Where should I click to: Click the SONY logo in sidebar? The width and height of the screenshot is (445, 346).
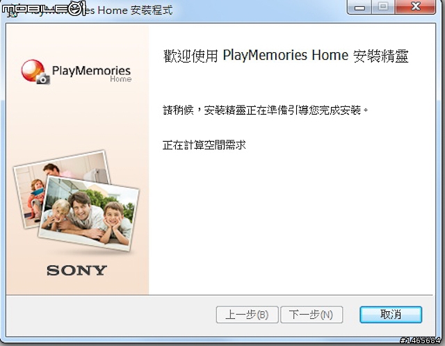coord(77,270)
